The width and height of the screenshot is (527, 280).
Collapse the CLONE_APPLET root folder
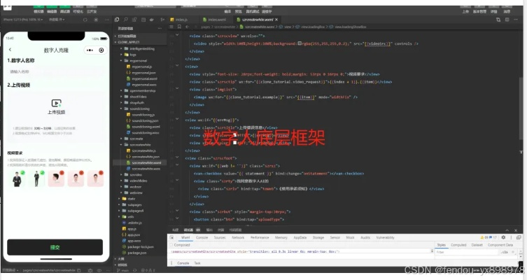tap(115, 43)
